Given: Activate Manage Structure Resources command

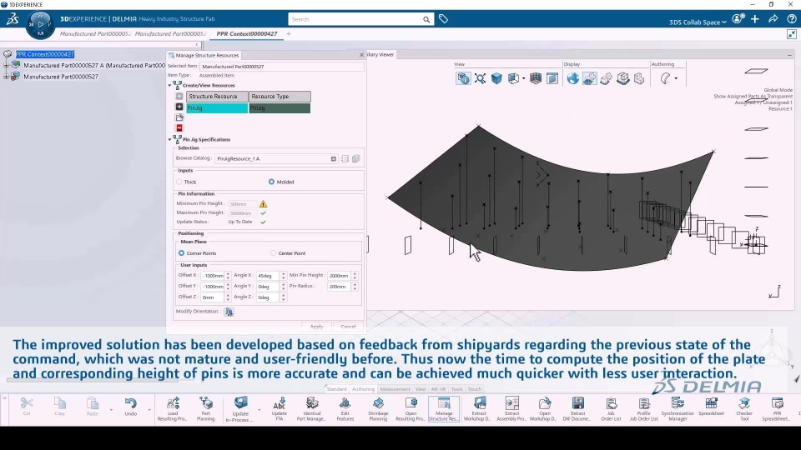Looking at the screenshot, I should click(x=444, y=408).
